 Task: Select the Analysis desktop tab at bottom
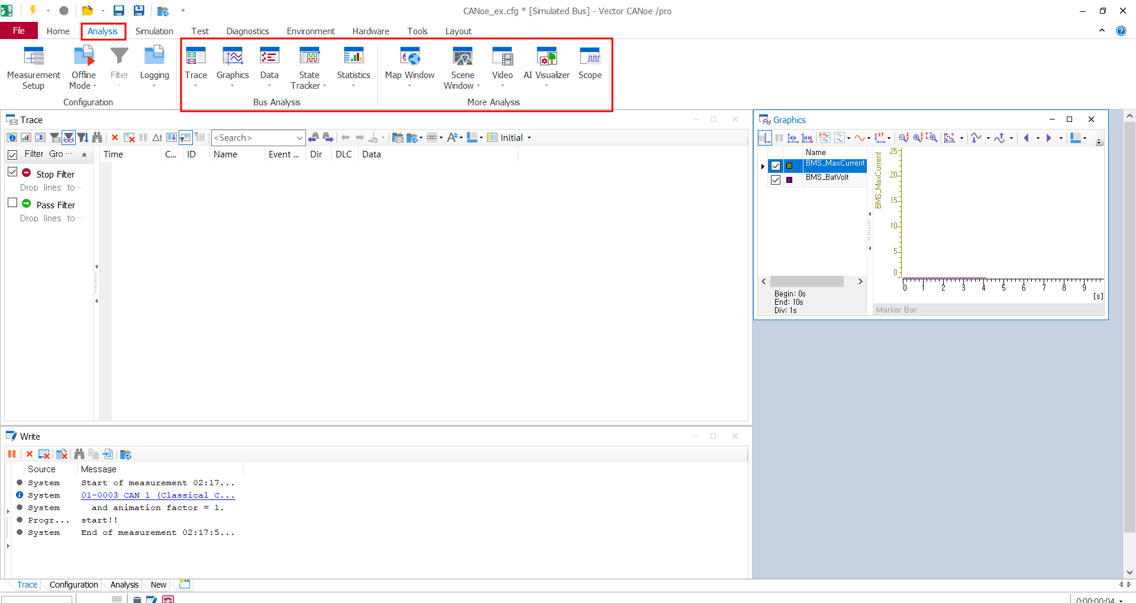(124, 585)
